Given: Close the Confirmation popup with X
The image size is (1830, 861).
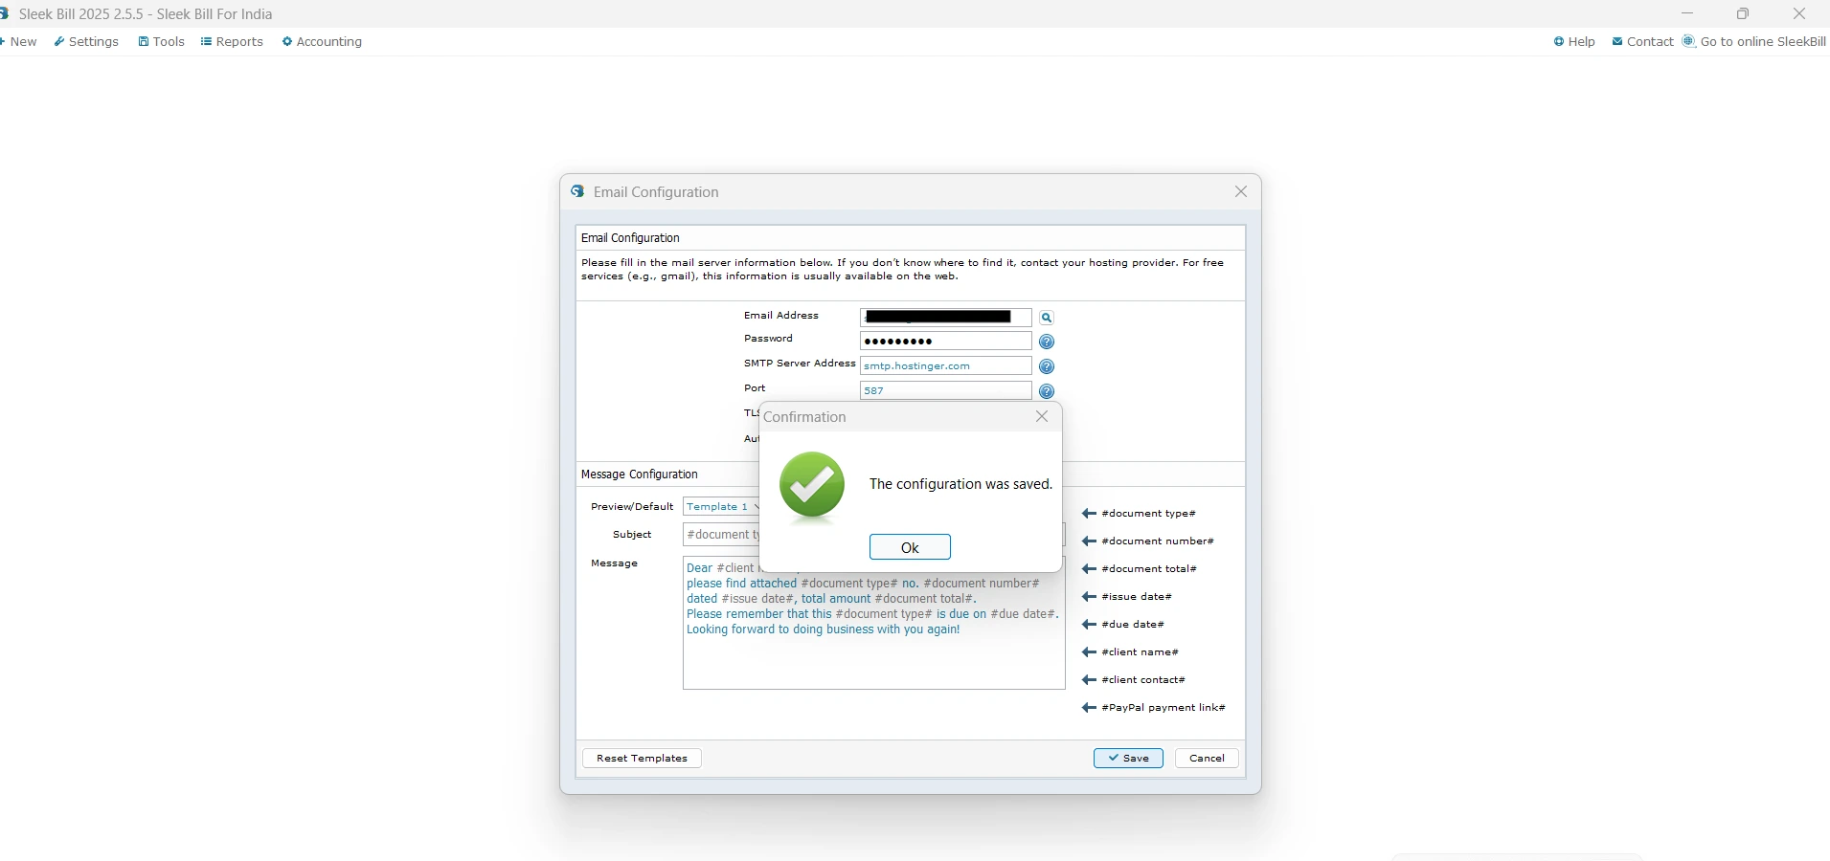Looking at the screenshot, I should (x=1042, y=417).
